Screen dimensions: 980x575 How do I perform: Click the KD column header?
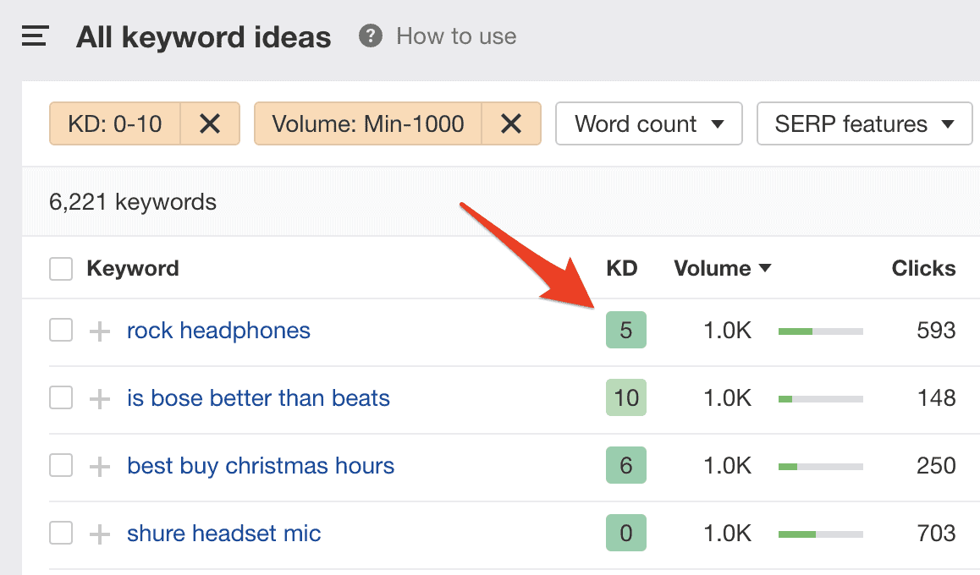click(x=622, y=269)
